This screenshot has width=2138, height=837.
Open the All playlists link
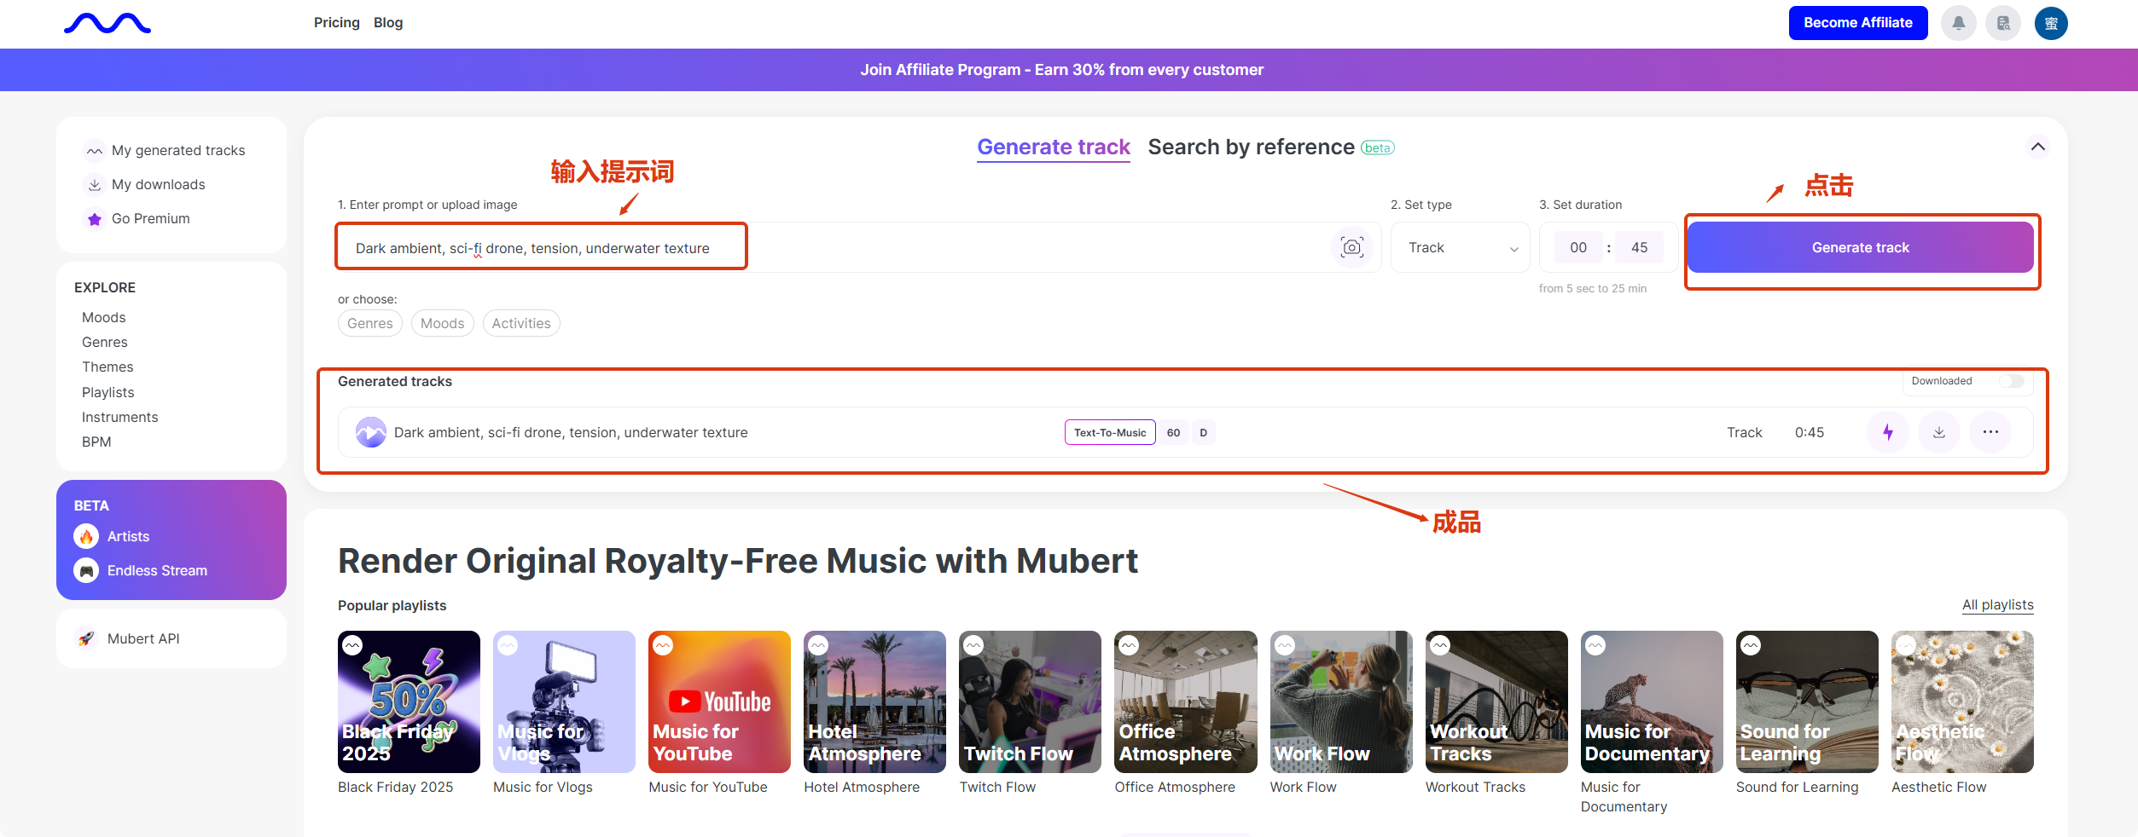pos(1997,605)
